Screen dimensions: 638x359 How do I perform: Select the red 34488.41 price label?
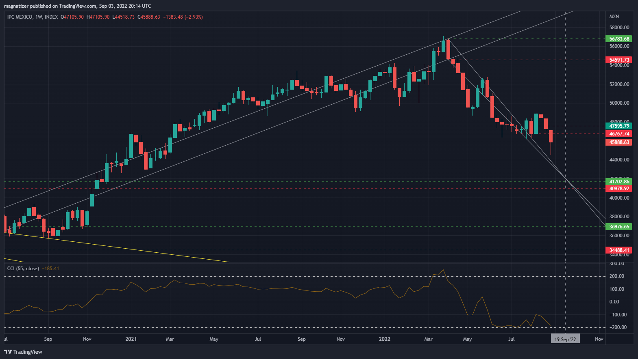pyautogui.click(x=619, y=250)
